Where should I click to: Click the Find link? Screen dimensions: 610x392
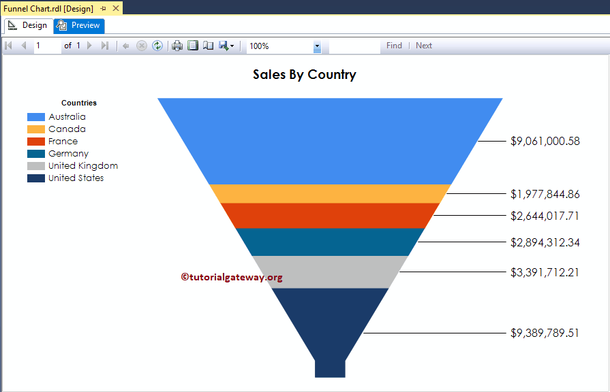[394, 45]
